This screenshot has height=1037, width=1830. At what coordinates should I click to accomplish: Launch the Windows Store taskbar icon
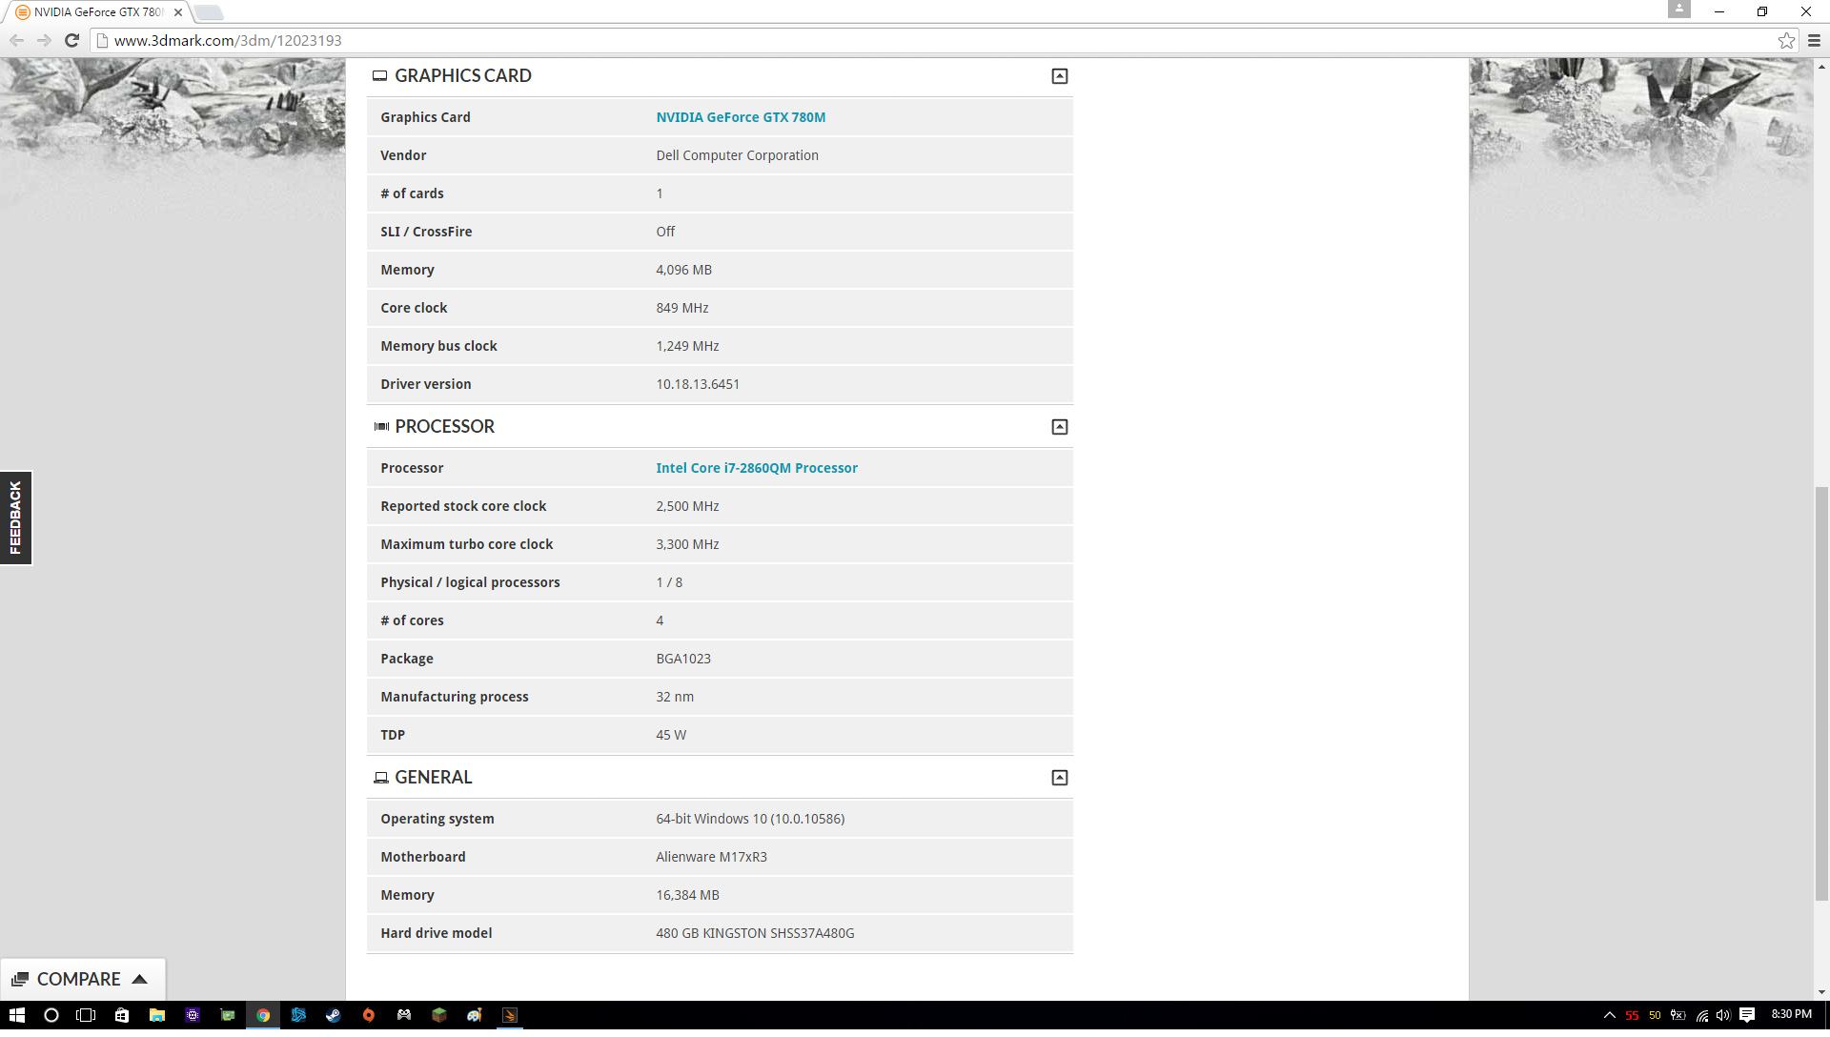[x=122, y=1015]
